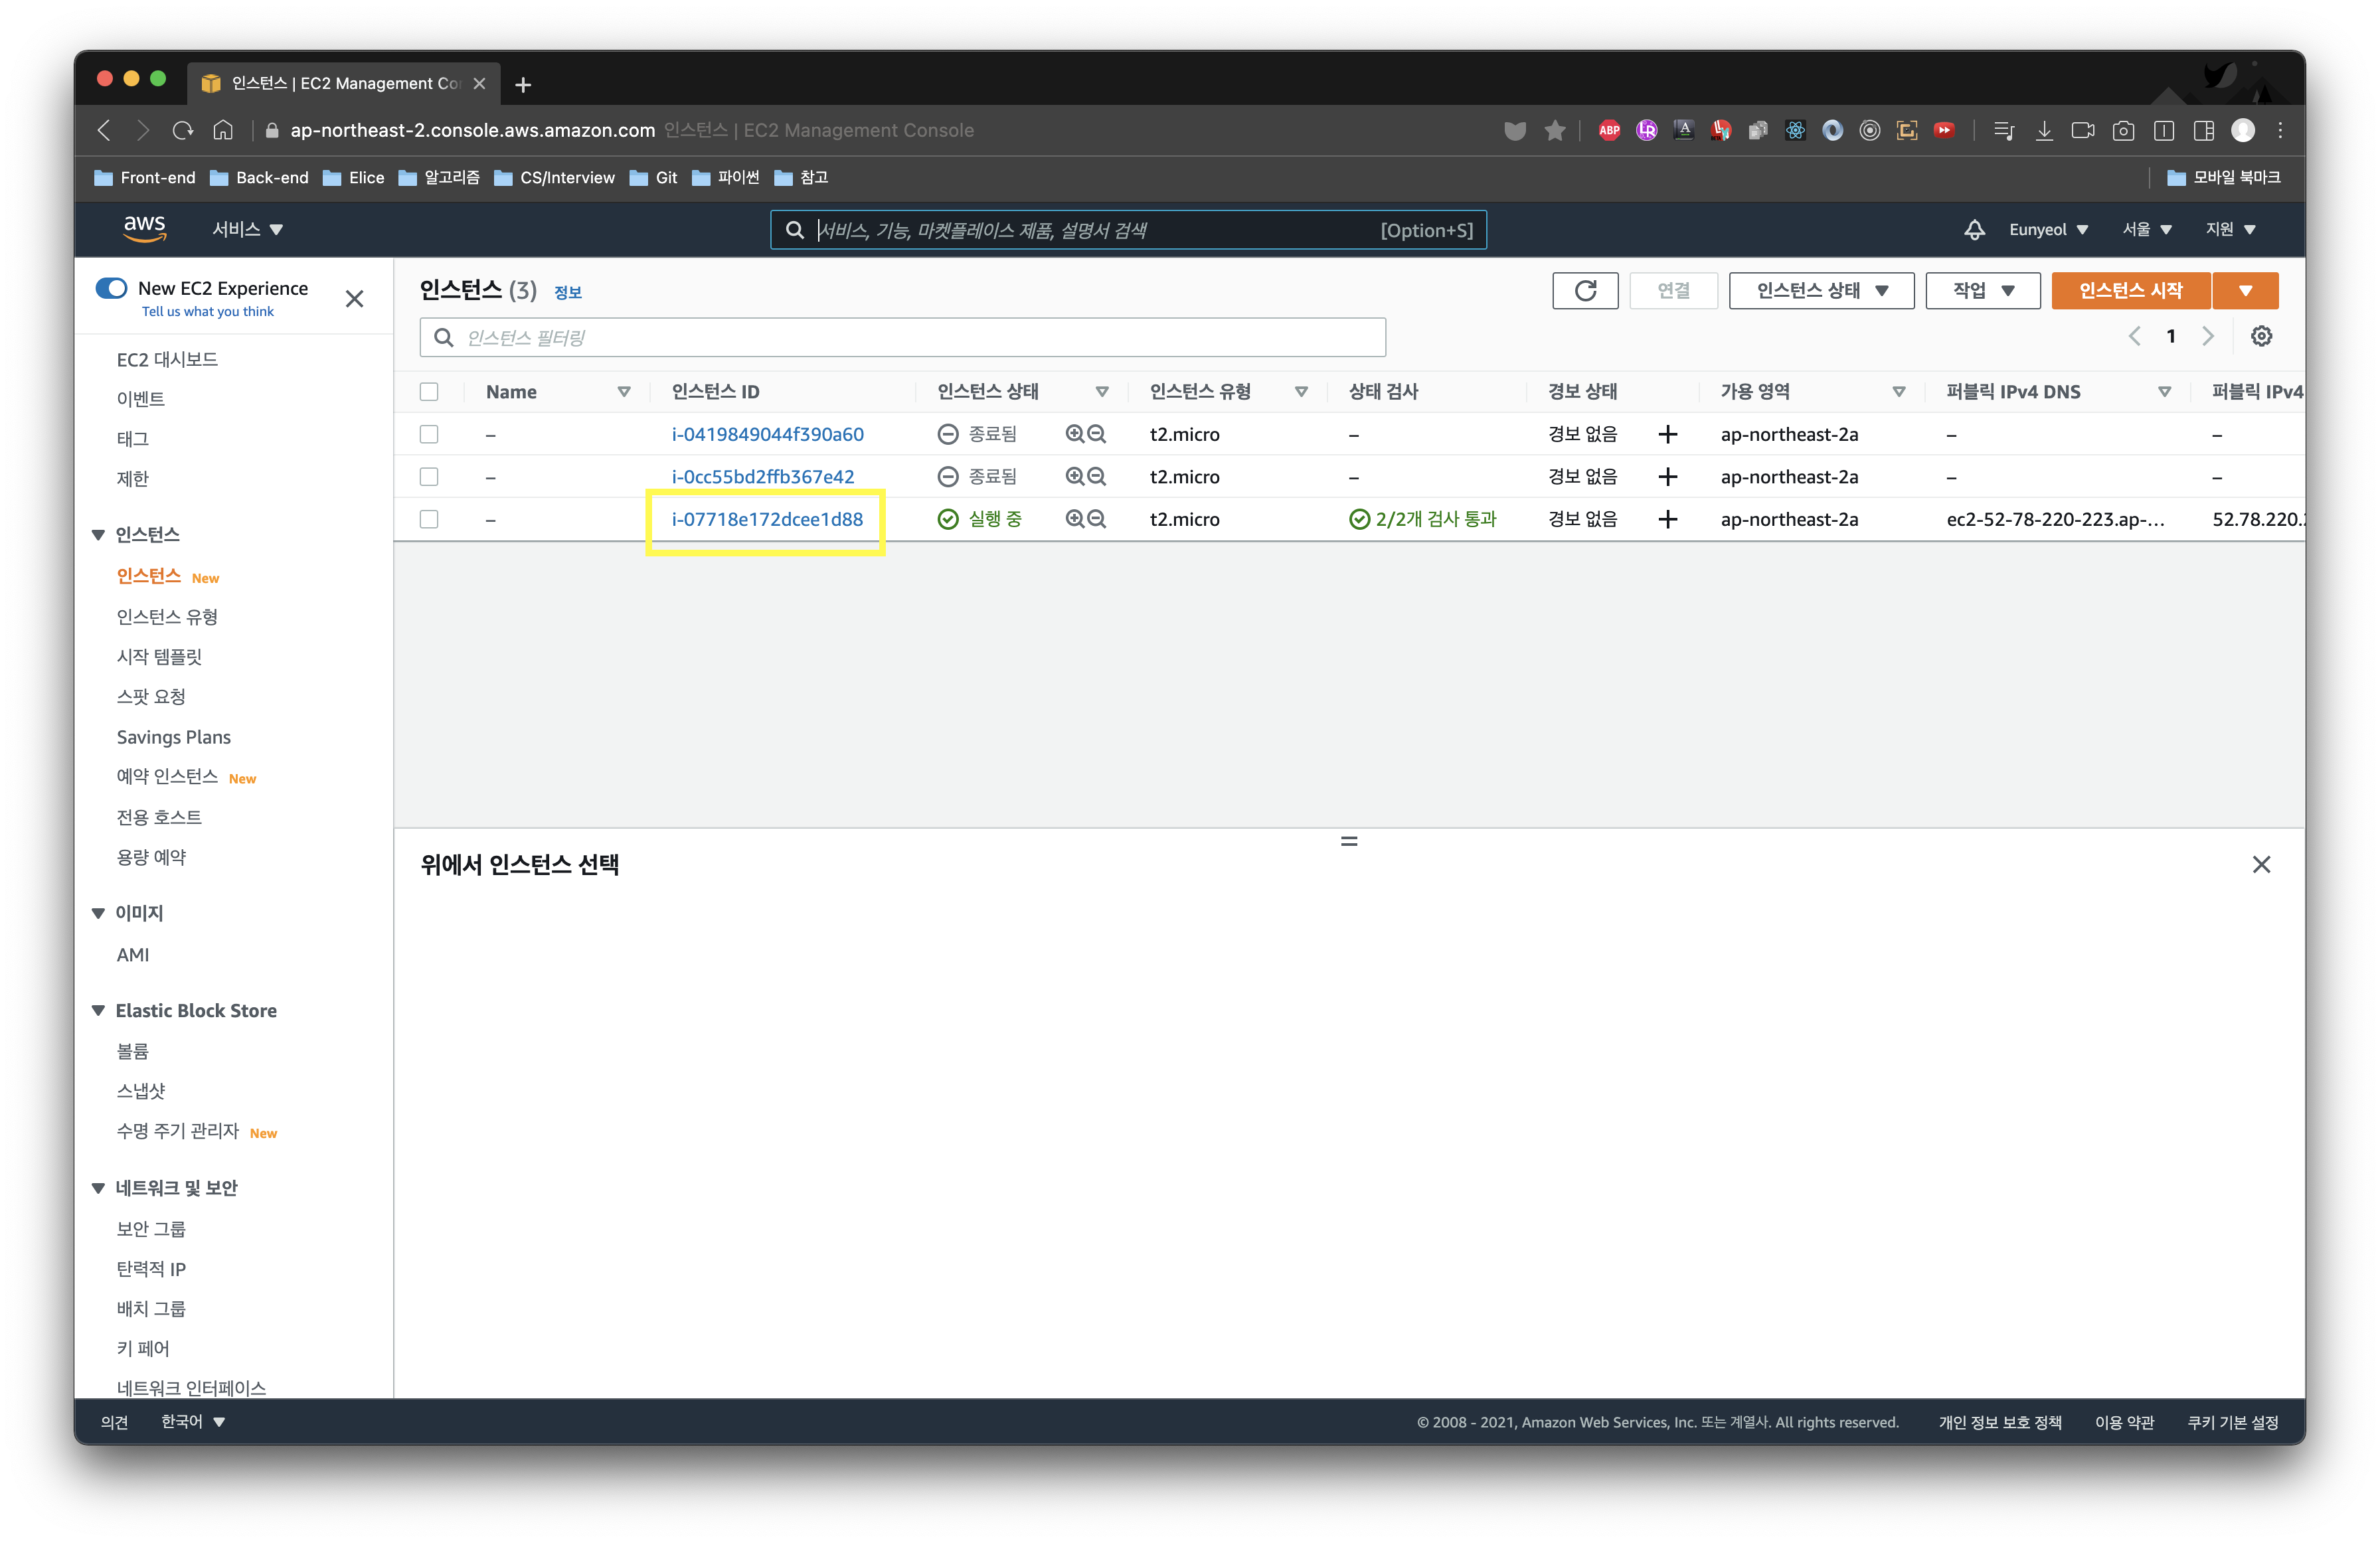Image resolution: width=2380 pixels, height=1543 pixels.
Task: Click the refresh instances button
Action: pos(1584,290)
